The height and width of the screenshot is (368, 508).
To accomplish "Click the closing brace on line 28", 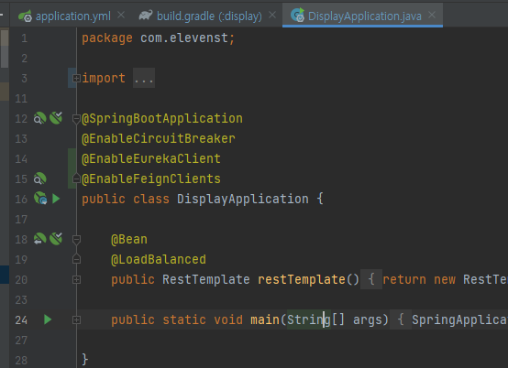I will 85,359.
